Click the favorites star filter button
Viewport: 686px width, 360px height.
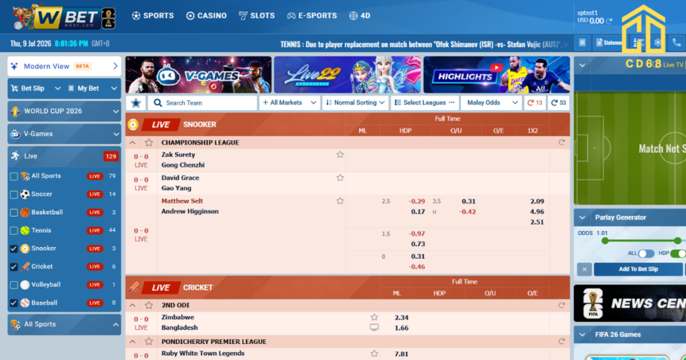(136, 102)
